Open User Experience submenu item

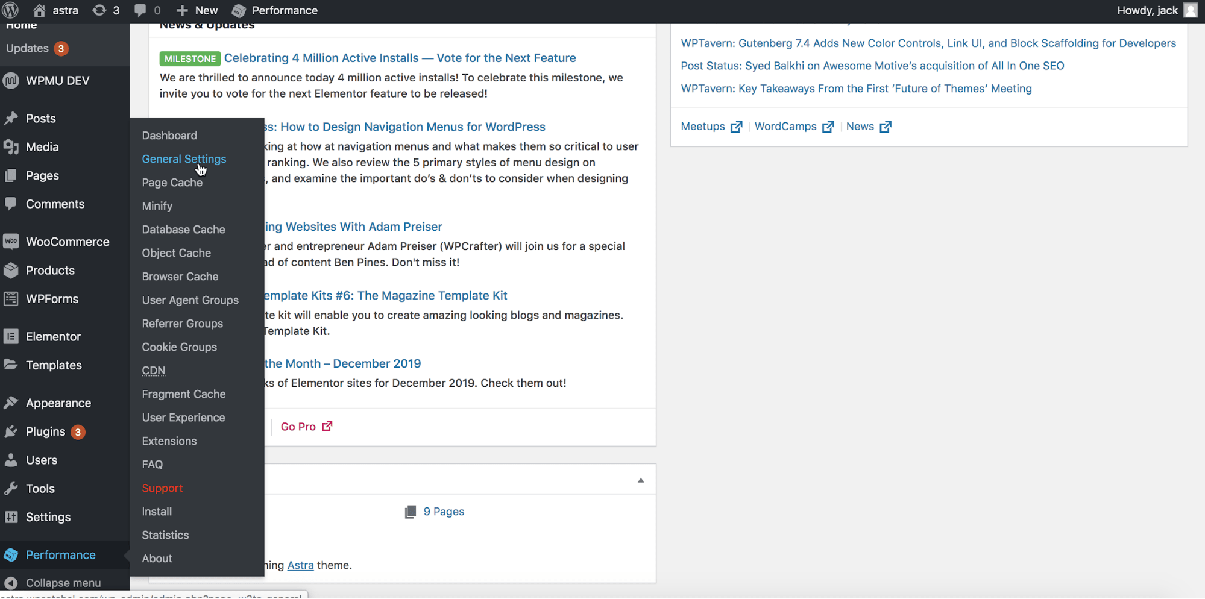[x=183, y=418]
